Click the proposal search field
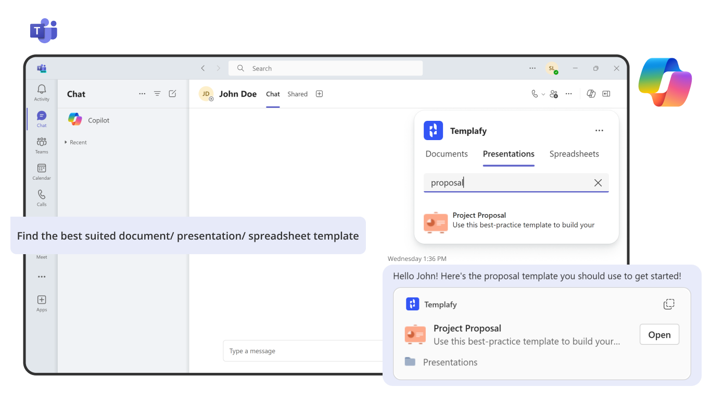The width and height of the screenshot is (711, 400). pos(516,183)
